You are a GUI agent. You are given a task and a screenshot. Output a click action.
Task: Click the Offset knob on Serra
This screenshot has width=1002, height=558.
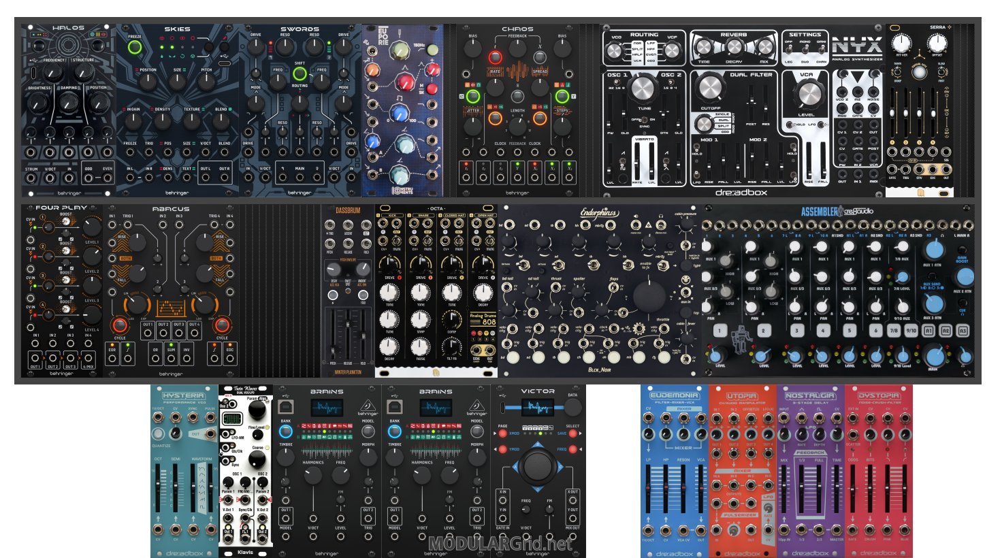(937, 44)
